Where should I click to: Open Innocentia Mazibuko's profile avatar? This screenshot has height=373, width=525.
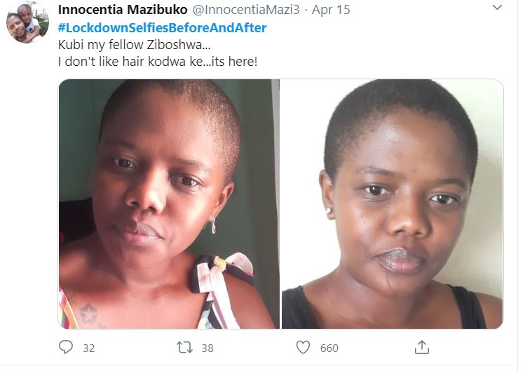[27, 23]
